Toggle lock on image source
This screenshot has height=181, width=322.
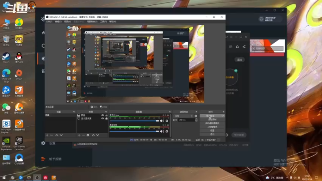[x=106, y=115]
